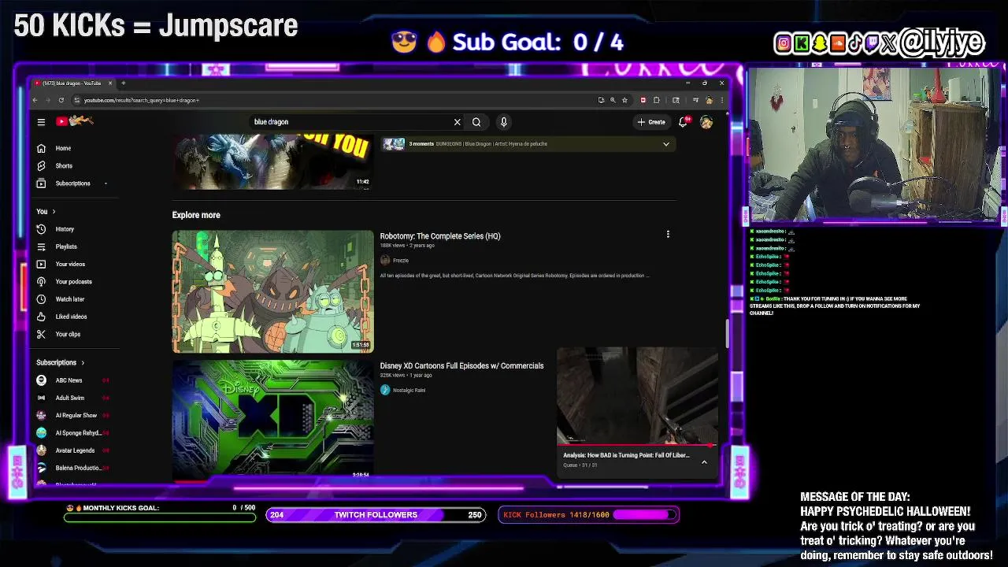Open Avatar Legends channel subscription

click(x=75, y=450)
